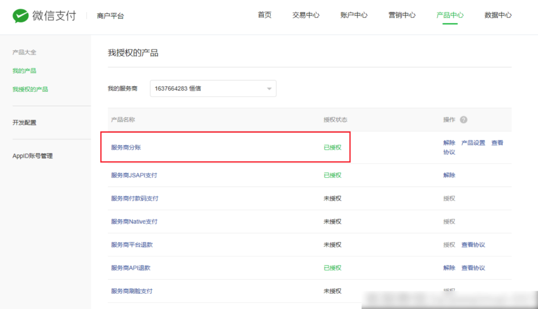
Task: Switch to the 交易中心 tab
Action: pyautogui.click(x=305, y=15)
